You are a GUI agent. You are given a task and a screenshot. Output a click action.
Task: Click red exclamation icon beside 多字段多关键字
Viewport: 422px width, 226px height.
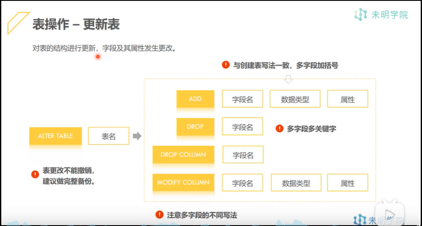point(280,128)
